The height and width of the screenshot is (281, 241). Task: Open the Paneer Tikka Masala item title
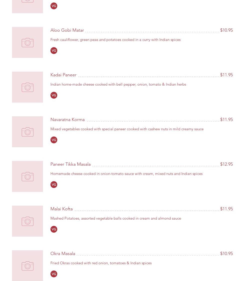[70, 164]
